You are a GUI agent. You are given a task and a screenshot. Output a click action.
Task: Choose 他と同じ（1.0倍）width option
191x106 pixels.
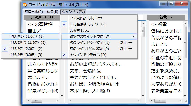click(31, 36)
